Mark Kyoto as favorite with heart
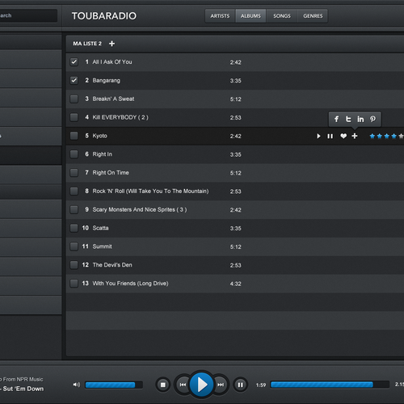The height and width of the screenshot is (404, 404). click(x=343, y=136)
